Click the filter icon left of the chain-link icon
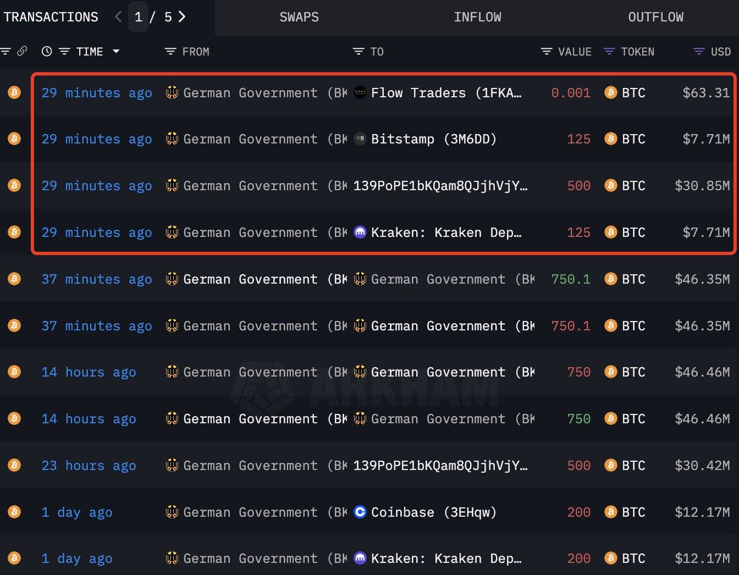 [6, 51]
